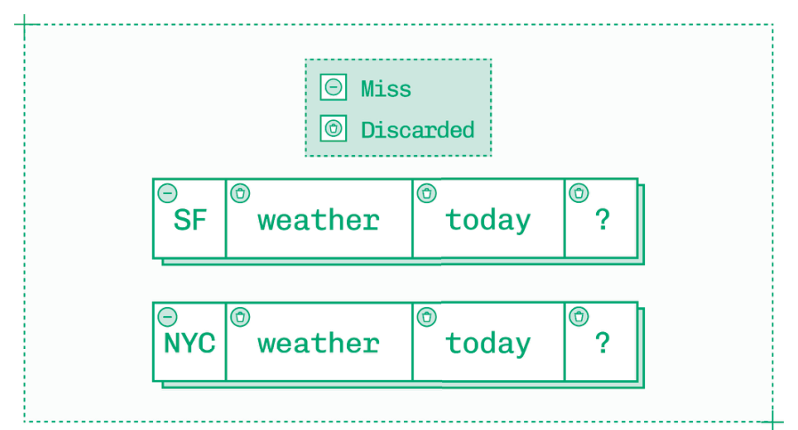The image size is (798, 430).
Task: Click the miss icon above NYC
Action: tap(166, 316)
